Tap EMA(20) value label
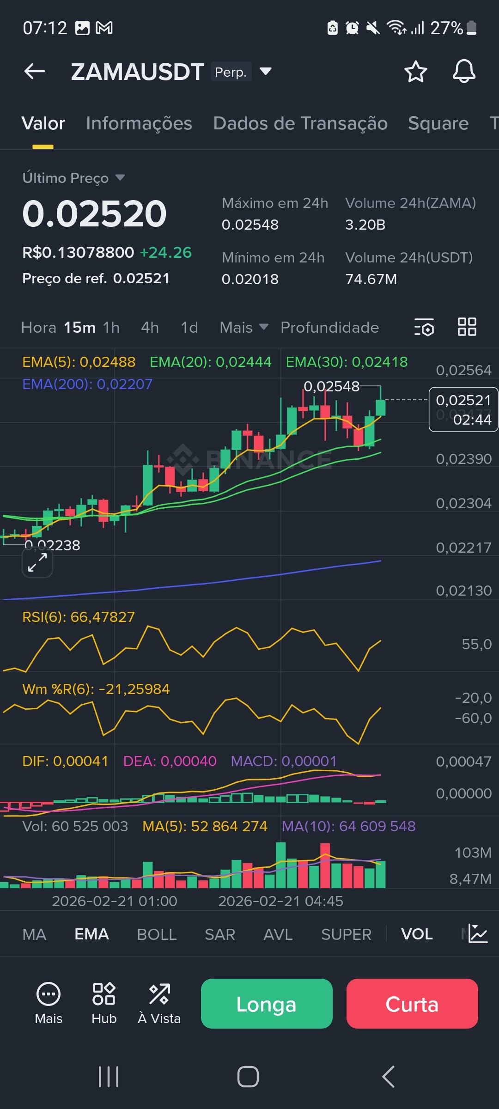Image resolution: width=499 pixels, height=1109 pixels. click(211, 362)
